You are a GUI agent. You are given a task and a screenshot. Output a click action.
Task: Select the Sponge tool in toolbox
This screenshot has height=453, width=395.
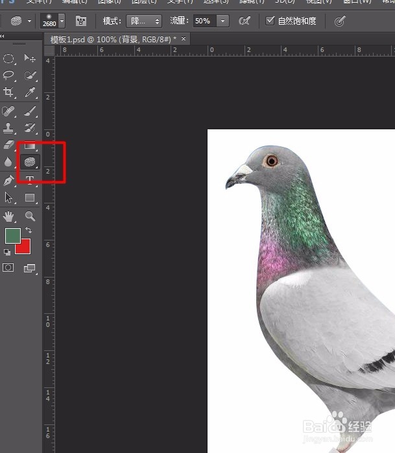[30, 162]
